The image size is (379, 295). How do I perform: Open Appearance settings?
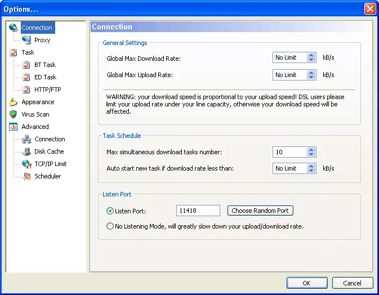click(38, 102)
